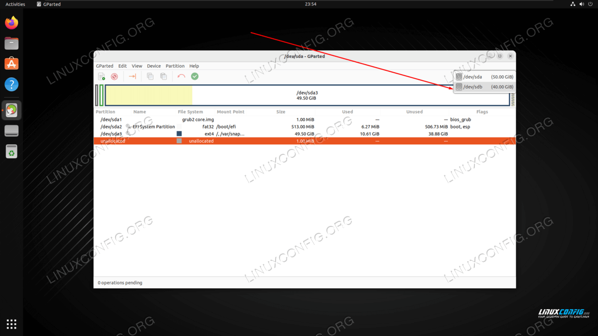Click the GParted icon in the dock
Viewport: 598px width, 336px height.
(x=11, y=110)
